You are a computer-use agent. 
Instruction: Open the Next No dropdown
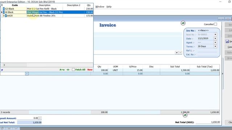pos(215,35)
